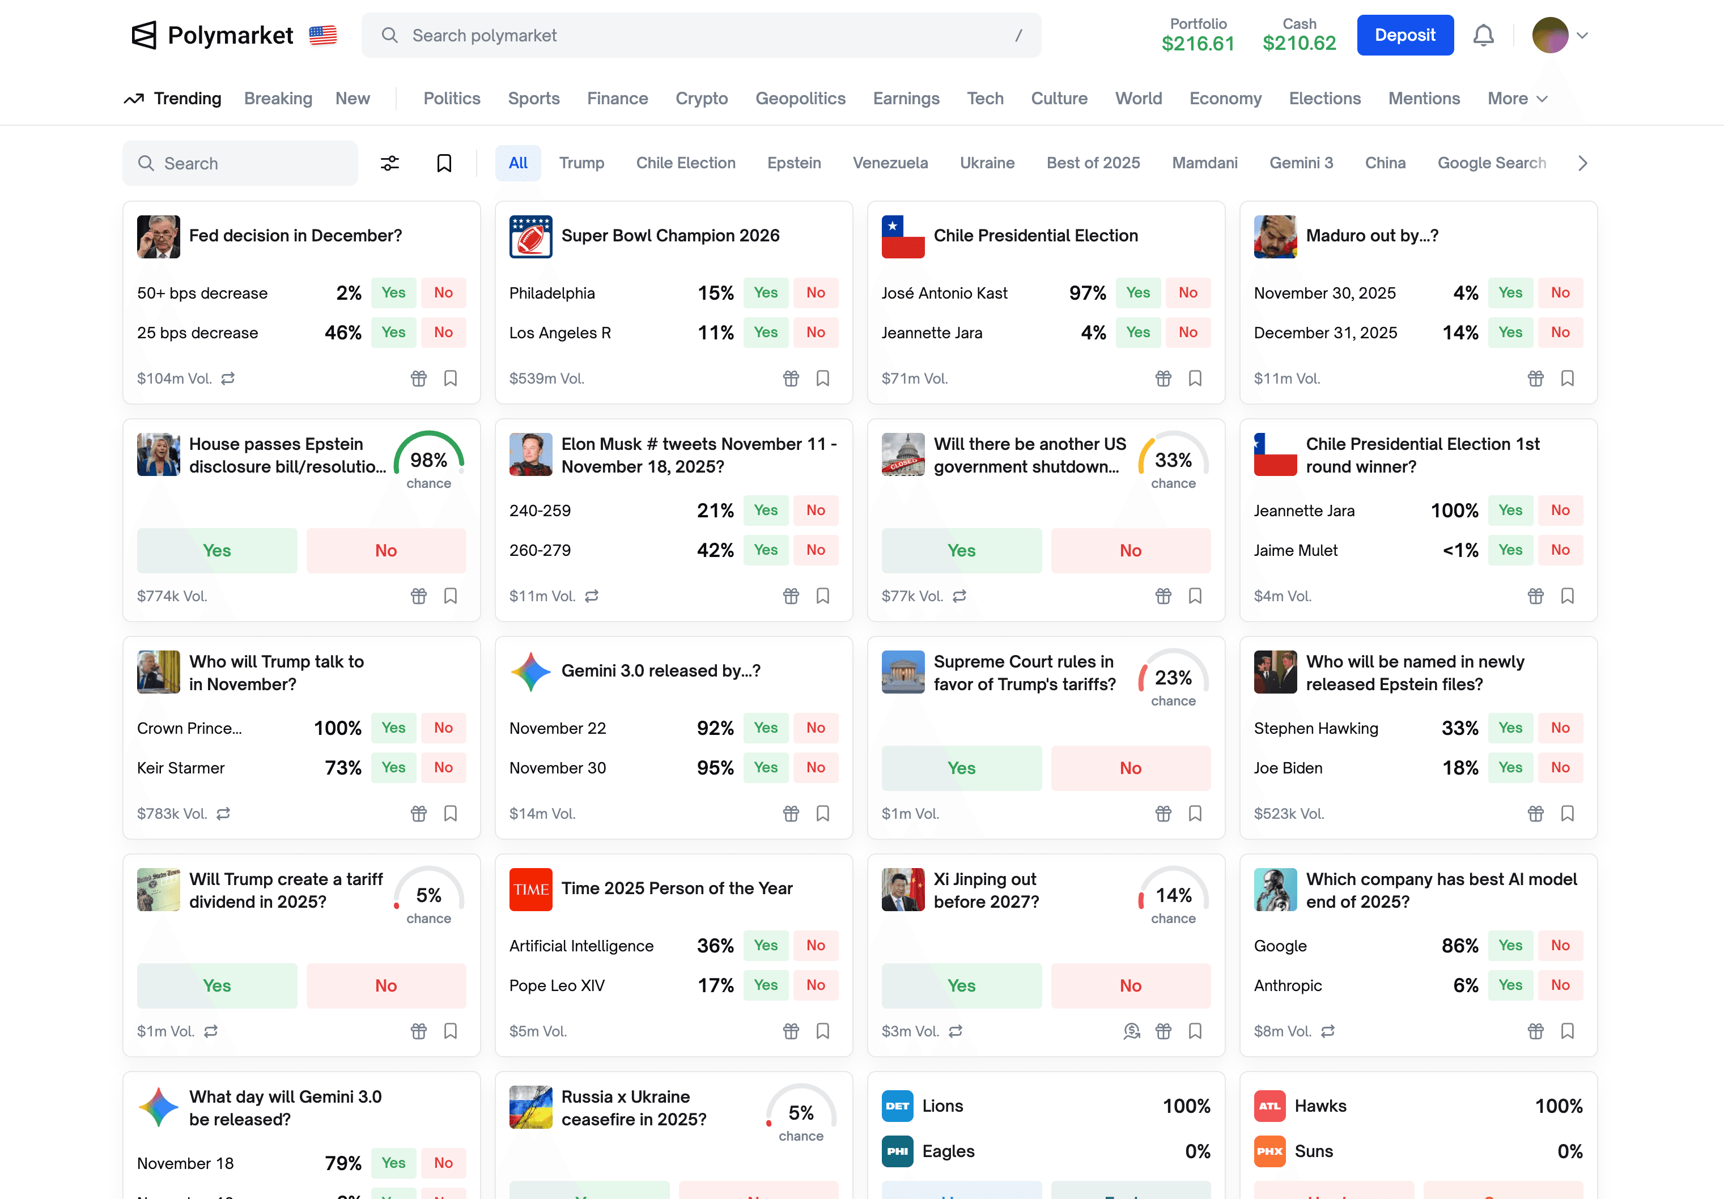
Task: Open saved bookmarks icon next to filters
Action: [x=444, y=163]
